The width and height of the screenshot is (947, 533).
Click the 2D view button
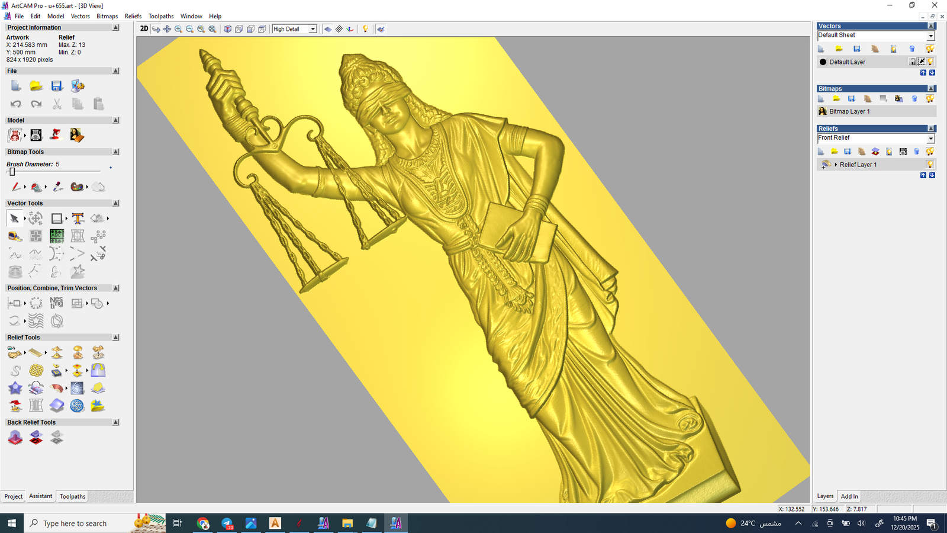144,29
